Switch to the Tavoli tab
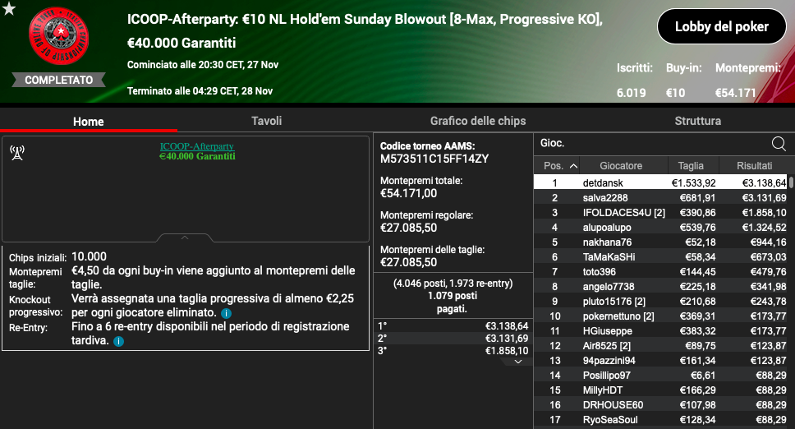The height and width of the screenshot is (429, 795). pyautogui.click(x=266, y=121)
